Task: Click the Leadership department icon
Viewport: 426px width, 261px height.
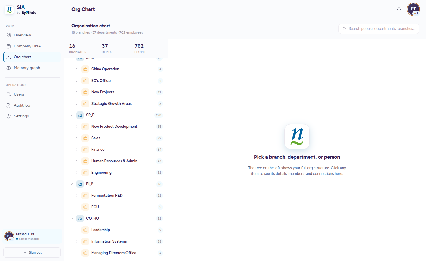Action: (x=85, y=230)
